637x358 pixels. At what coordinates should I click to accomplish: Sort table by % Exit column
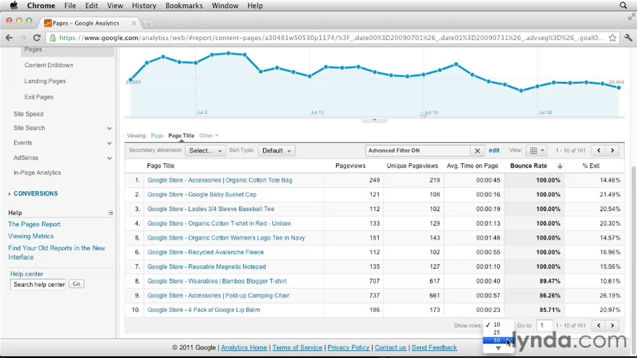tap(591, 166)
